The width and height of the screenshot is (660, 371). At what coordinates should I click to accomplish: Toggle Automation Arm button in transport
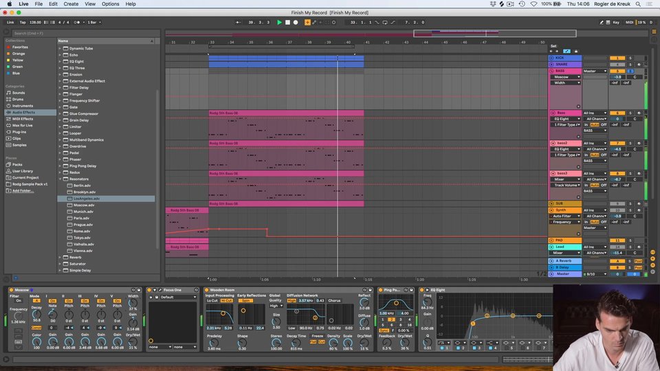314,22
